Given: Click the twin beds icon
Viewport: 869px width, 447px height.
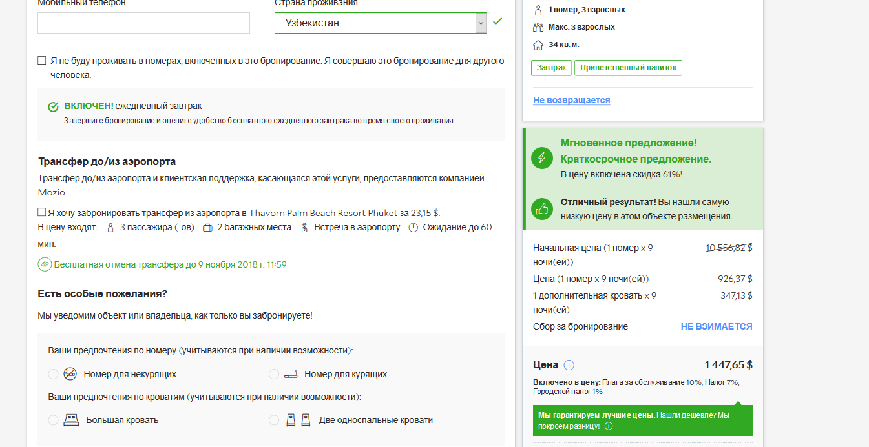Looking at the screenshot, I should point(298,420).
